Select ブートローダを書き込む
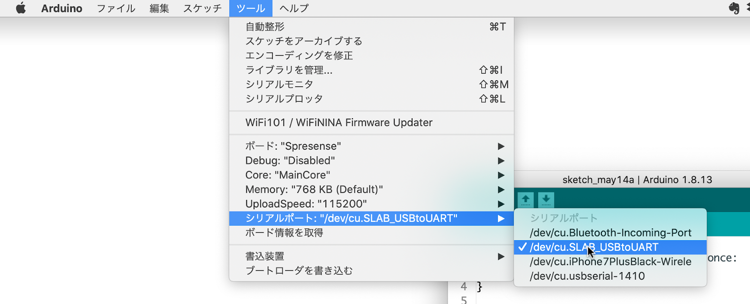 point(371,271)
